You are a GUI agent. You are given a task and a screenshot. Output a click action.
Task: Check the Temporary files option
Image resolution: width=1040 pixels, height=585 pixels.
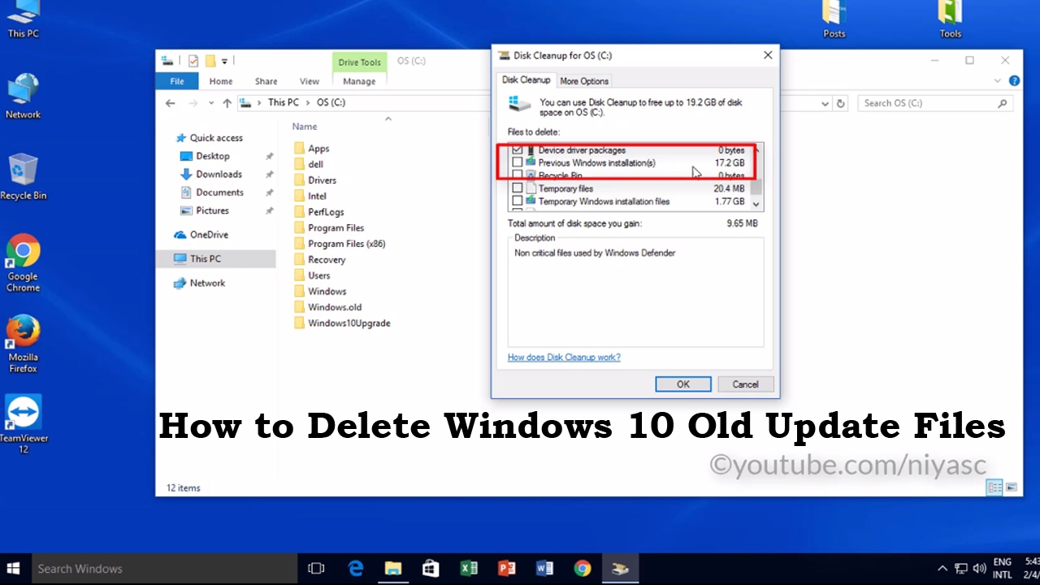518,188
